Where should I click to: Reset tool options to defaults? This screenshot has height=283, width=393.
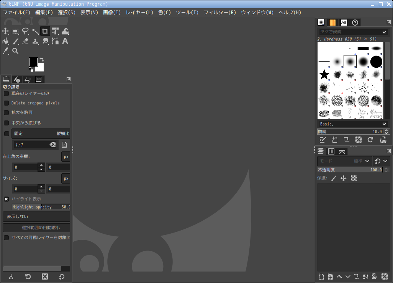pyautogui.click(x=62, y=276)
